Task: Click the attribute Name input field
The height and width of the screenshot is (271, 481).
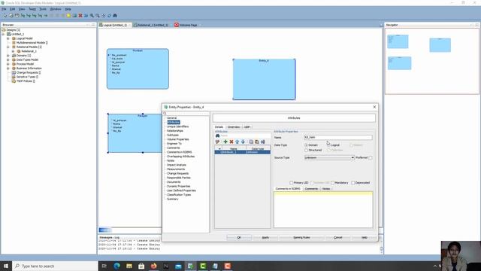Action: click(338, 137)
